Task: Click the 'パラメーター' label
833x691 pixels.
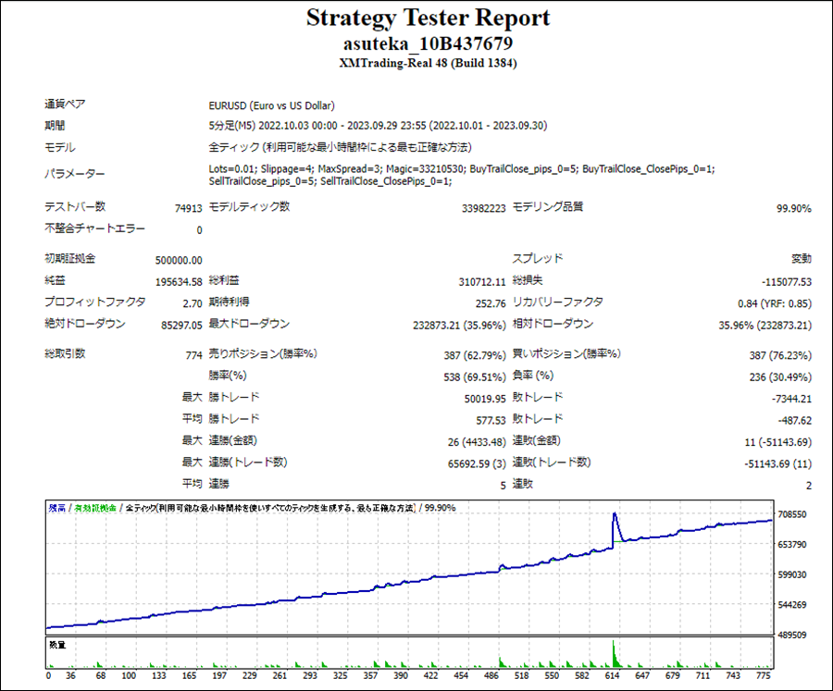Action: (x=74, y=174)
